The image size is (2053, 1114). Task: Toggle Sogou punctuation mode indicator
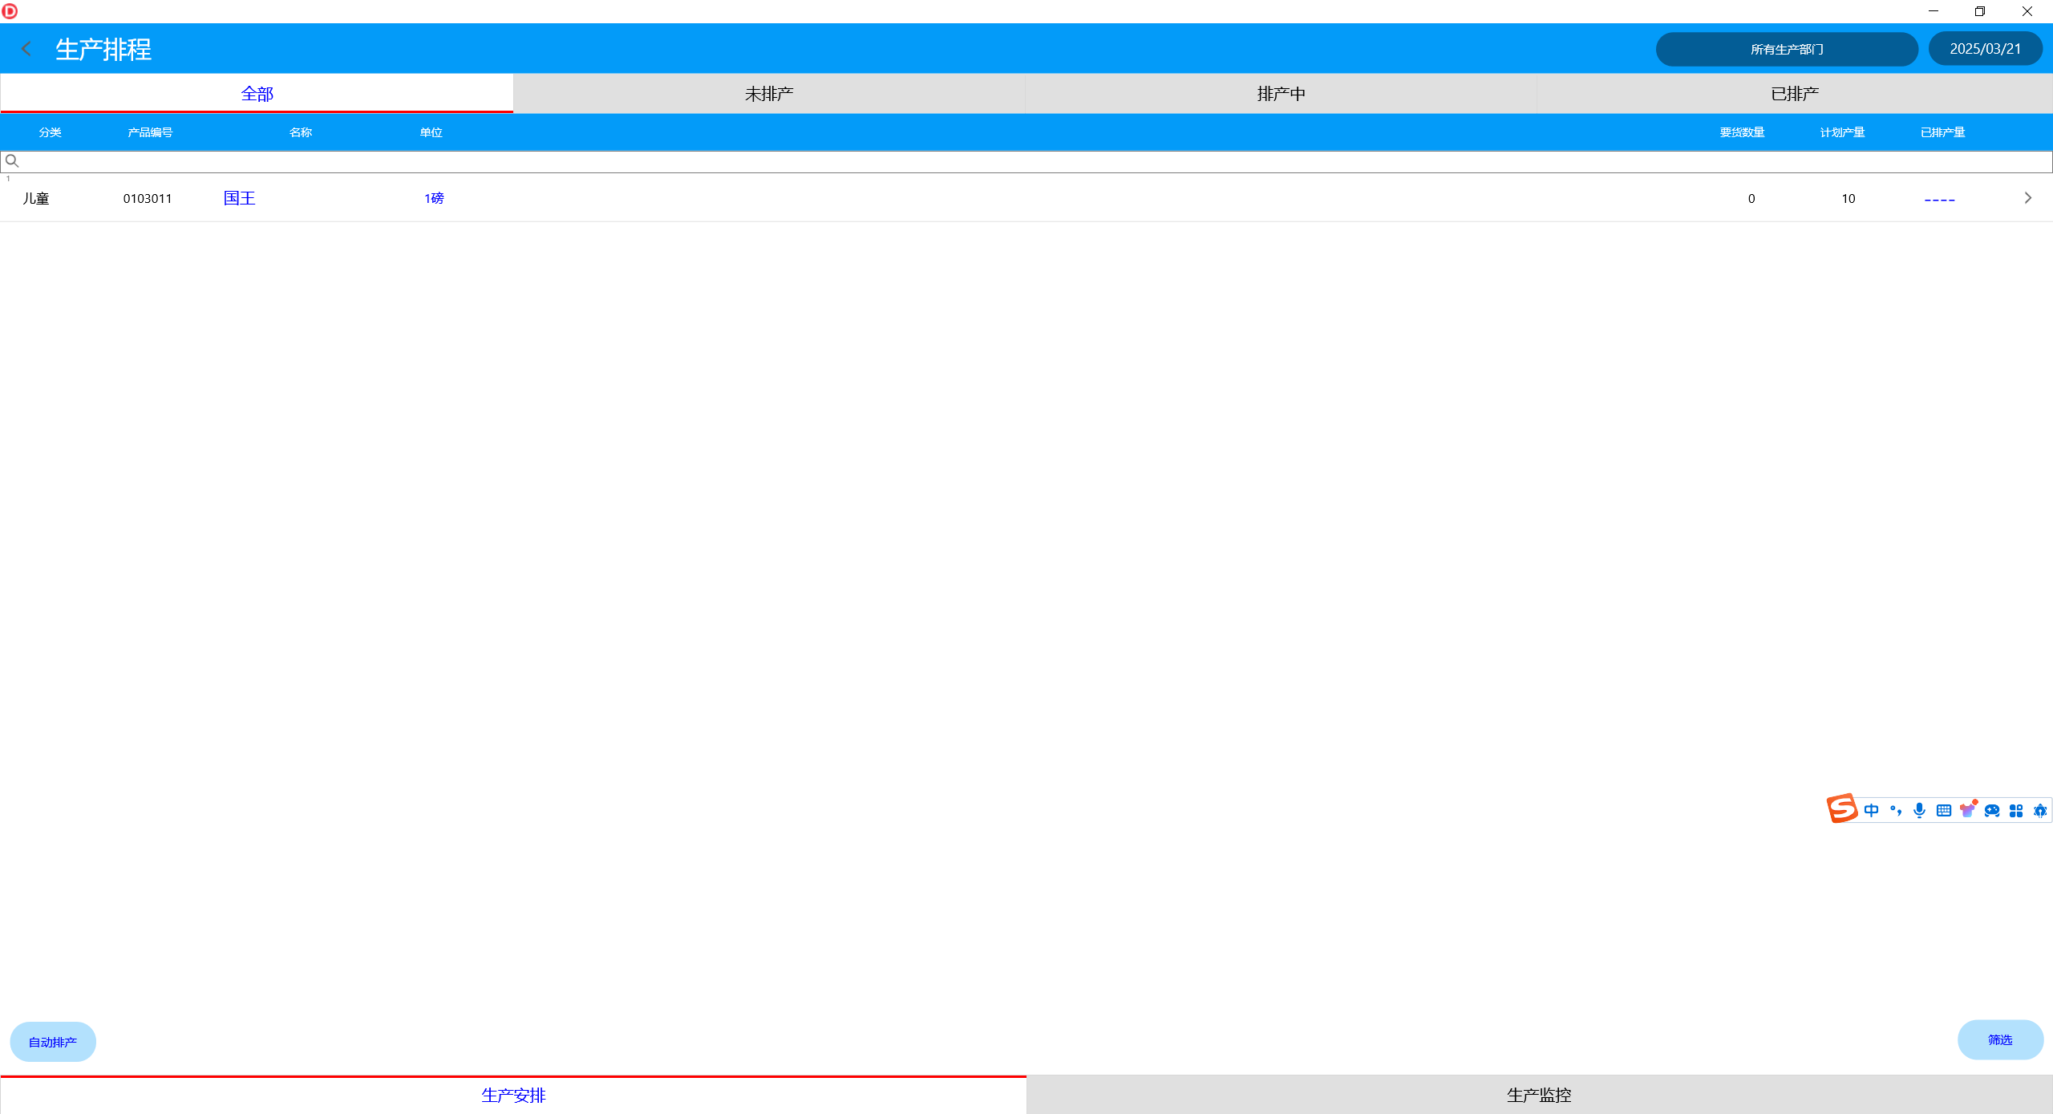coord(1896,811)
